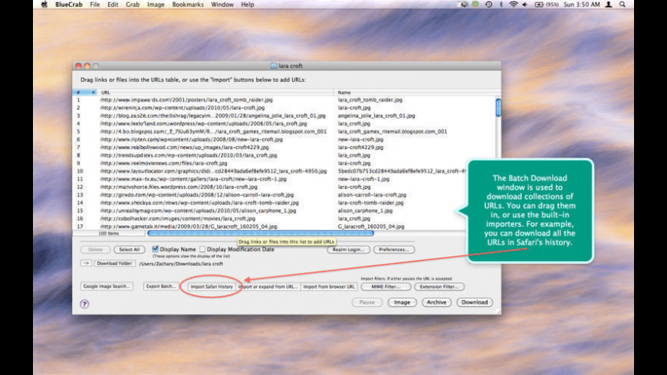Select row 1 impawards lara_croft_tomb_raider URL
667x375 pixels.
[186, 99]
